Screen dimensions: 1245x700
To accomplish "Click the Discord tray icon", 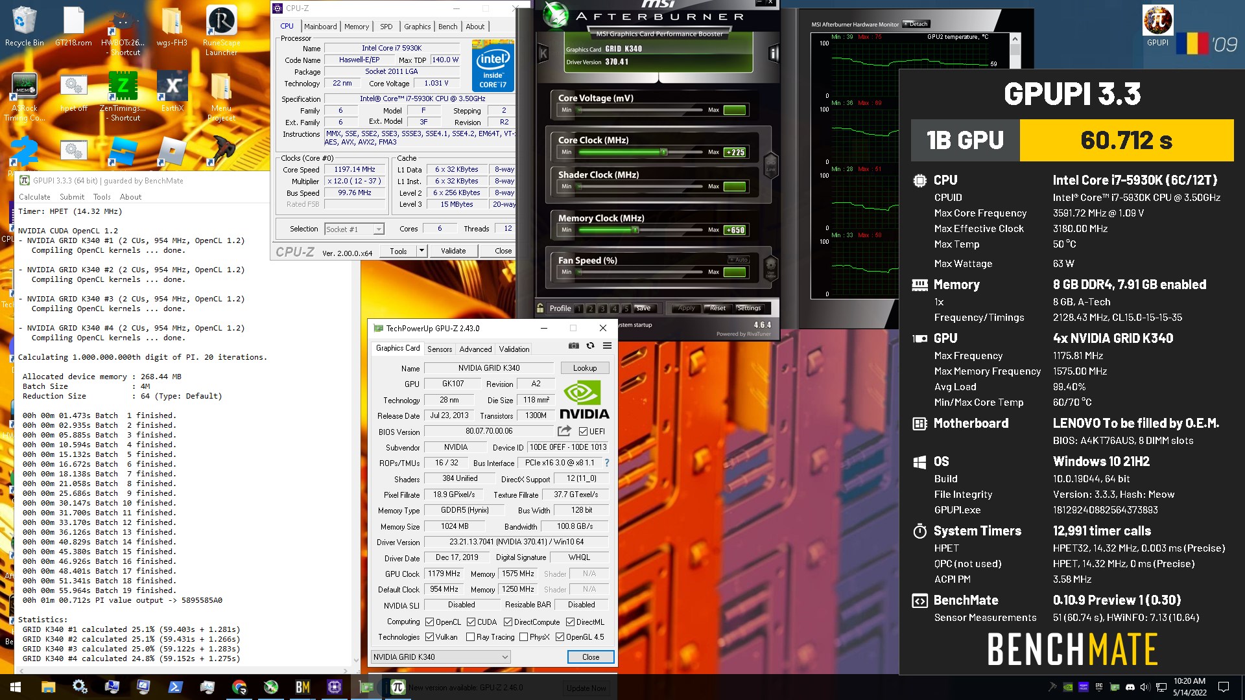I will click(1130, 687).
